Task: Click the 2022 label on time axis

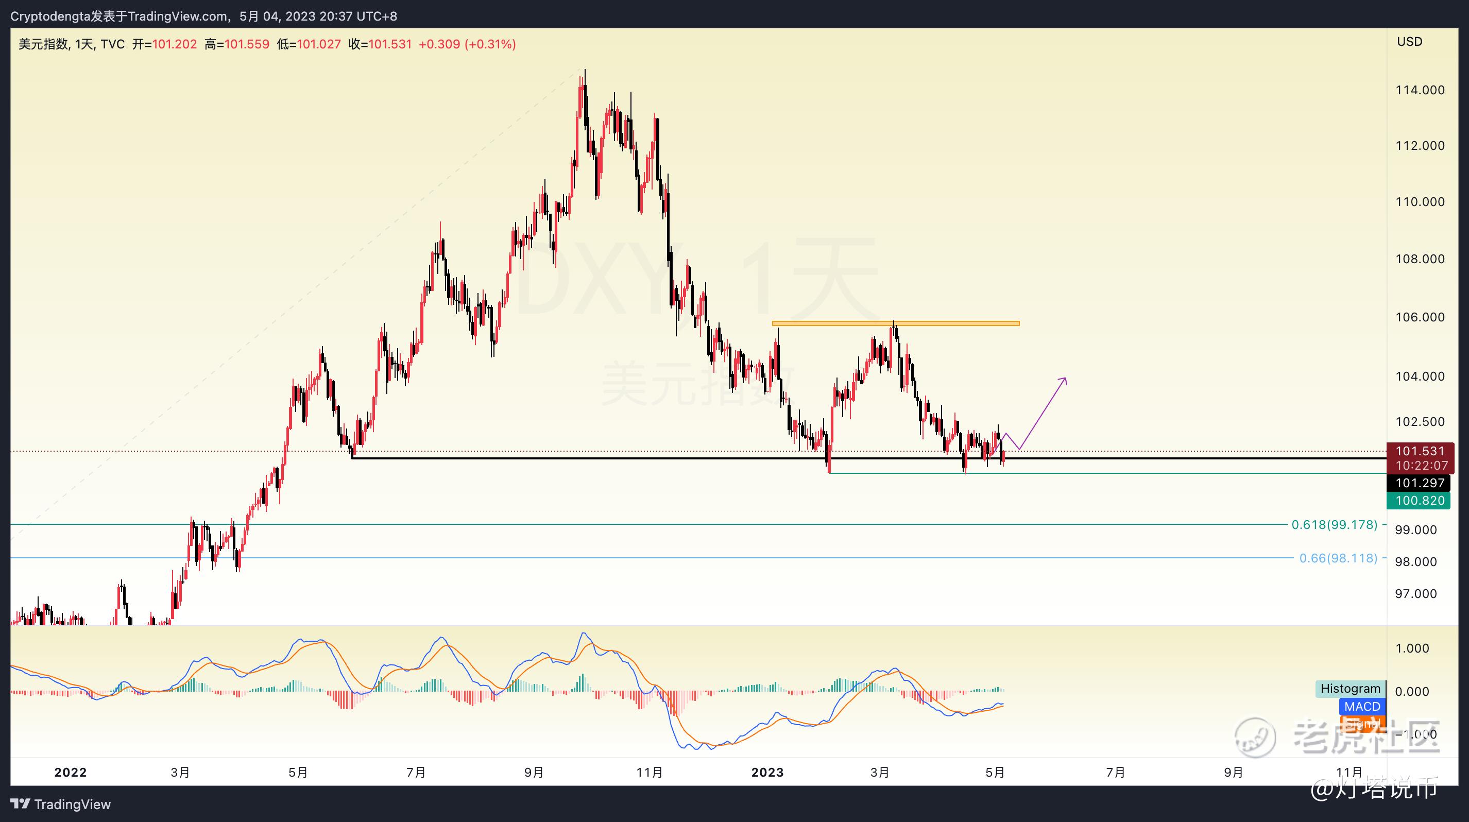Action: pyautogui.click(x=70, y=773)
